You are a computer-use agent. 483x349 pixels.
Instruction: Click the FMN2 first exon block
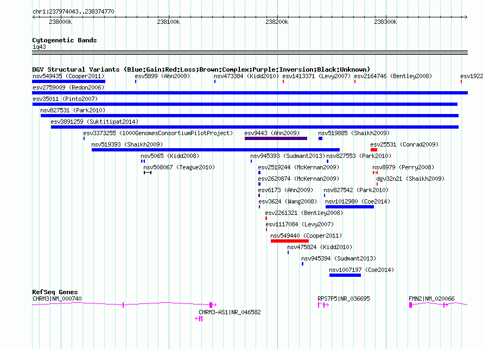click(411, 305)
